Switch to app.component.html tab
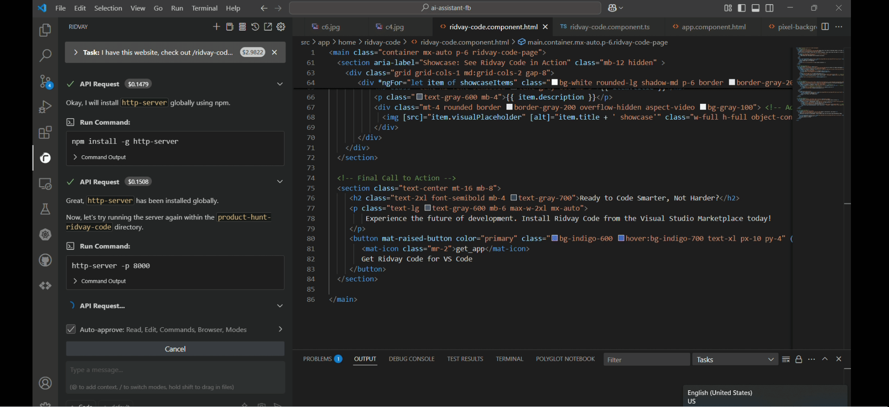 (x=709, y=27)
